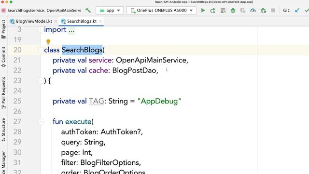Collapse class SearchBlogs fold at line 20
The image size is (309, 174).
click(41, 50)
